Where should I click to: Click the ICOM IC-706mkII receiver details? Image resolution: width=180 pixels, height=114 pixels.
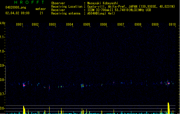(x=119, y=10)
